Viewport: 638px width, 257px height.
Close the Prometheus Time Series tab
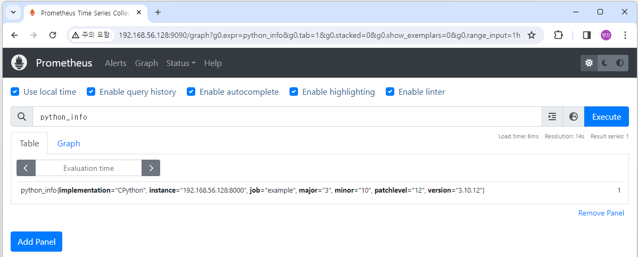(139, 13)
